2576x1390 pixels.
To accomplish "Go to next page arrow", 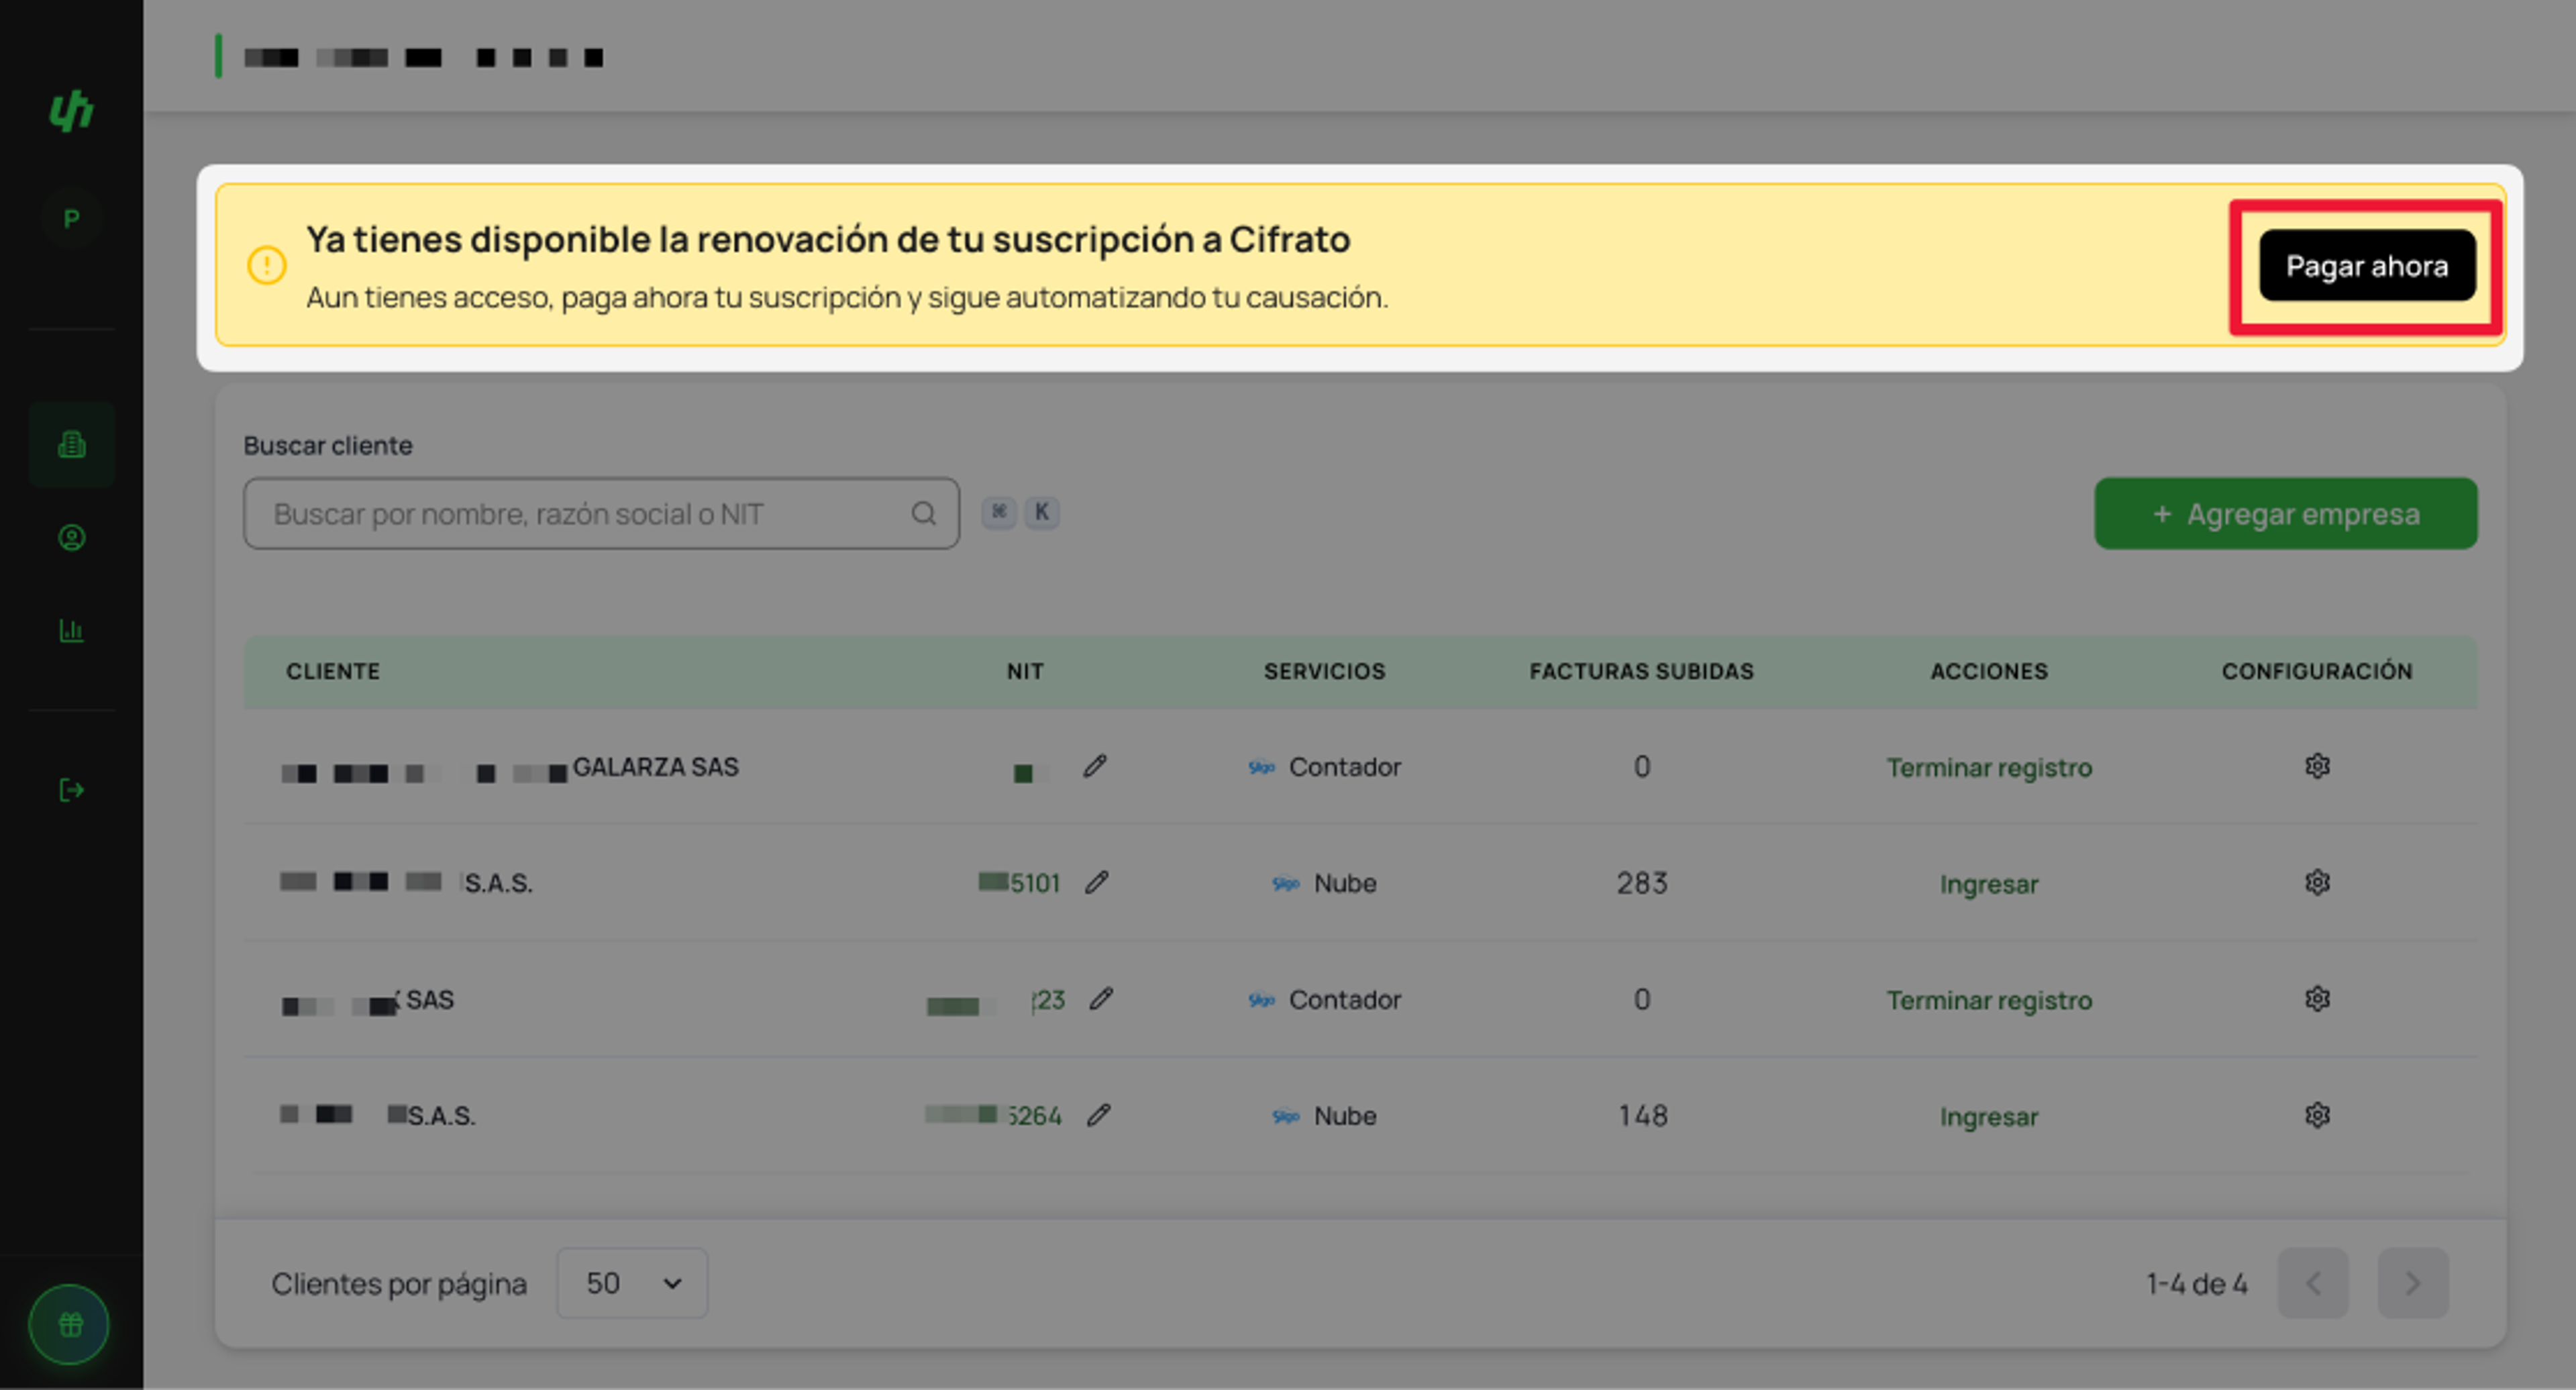I will (2412, 1283).
